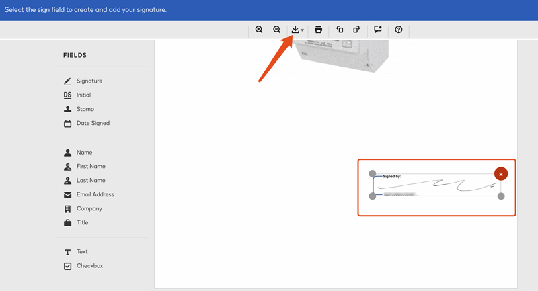Select the Date Signed calendar icon
Screen dimensions: 538x291
pos(68,124)
